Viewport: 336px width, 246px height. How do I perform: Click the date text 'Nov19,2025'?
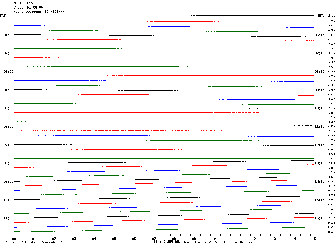tap(23, 3)
